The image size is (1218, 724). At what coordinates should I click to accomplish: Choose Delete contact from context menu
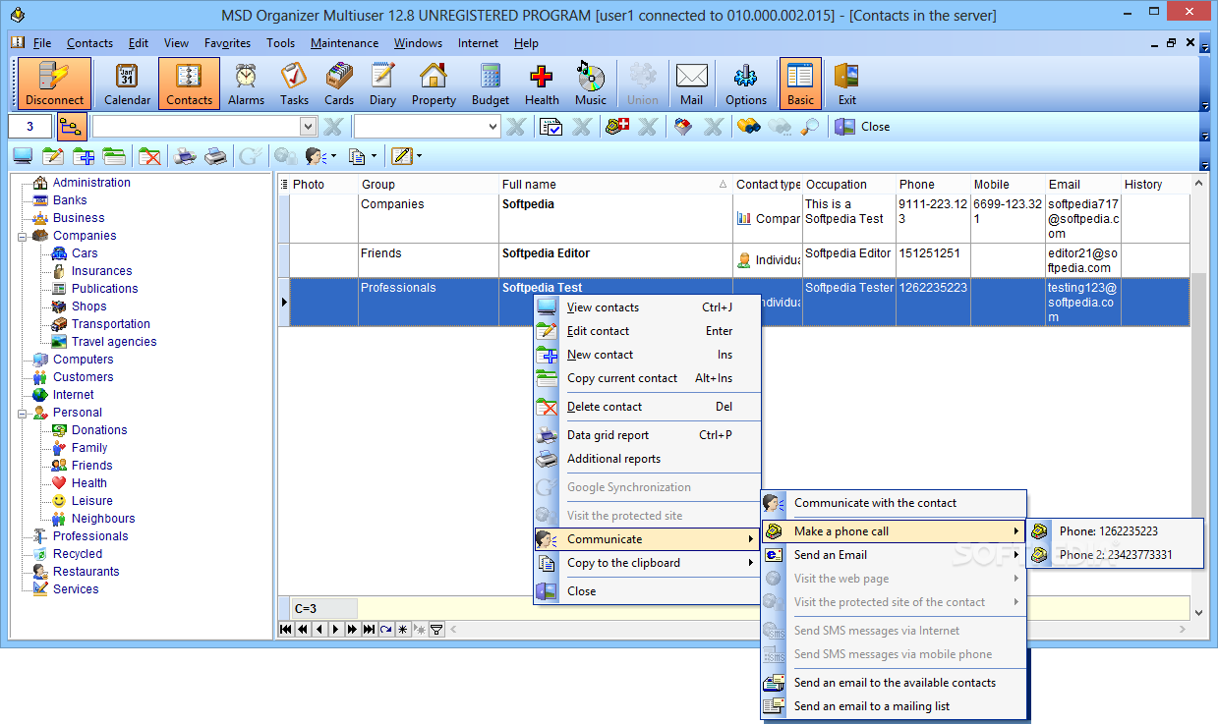point(647,407)
